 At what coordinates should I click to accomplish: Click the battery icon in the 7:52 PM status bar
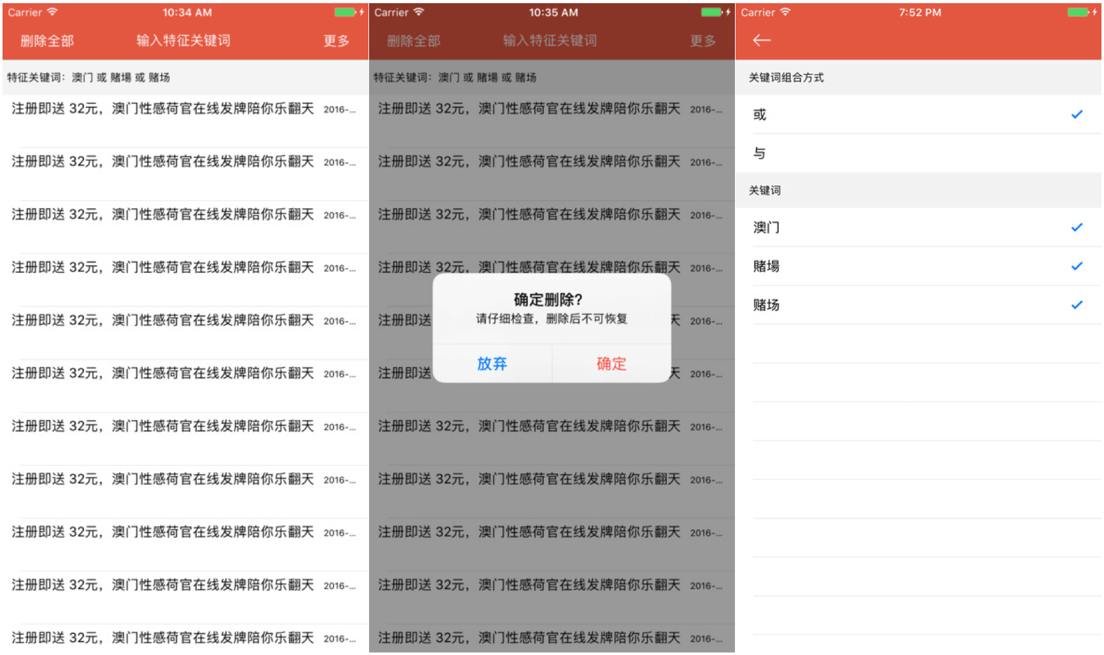click(1077, 12)
